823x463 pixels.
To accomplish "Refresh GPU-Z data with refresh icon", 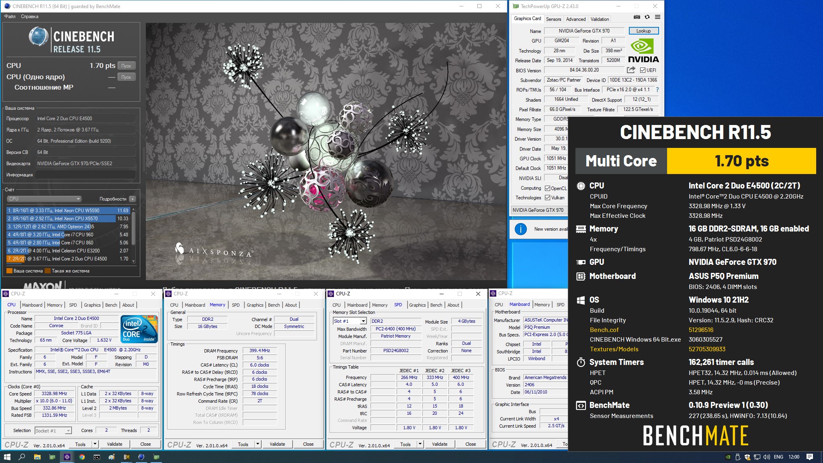I will point(647,17).
